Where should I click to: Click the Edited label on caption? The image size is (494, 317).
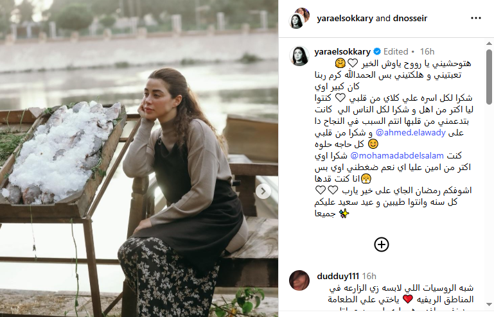(396, 51)
